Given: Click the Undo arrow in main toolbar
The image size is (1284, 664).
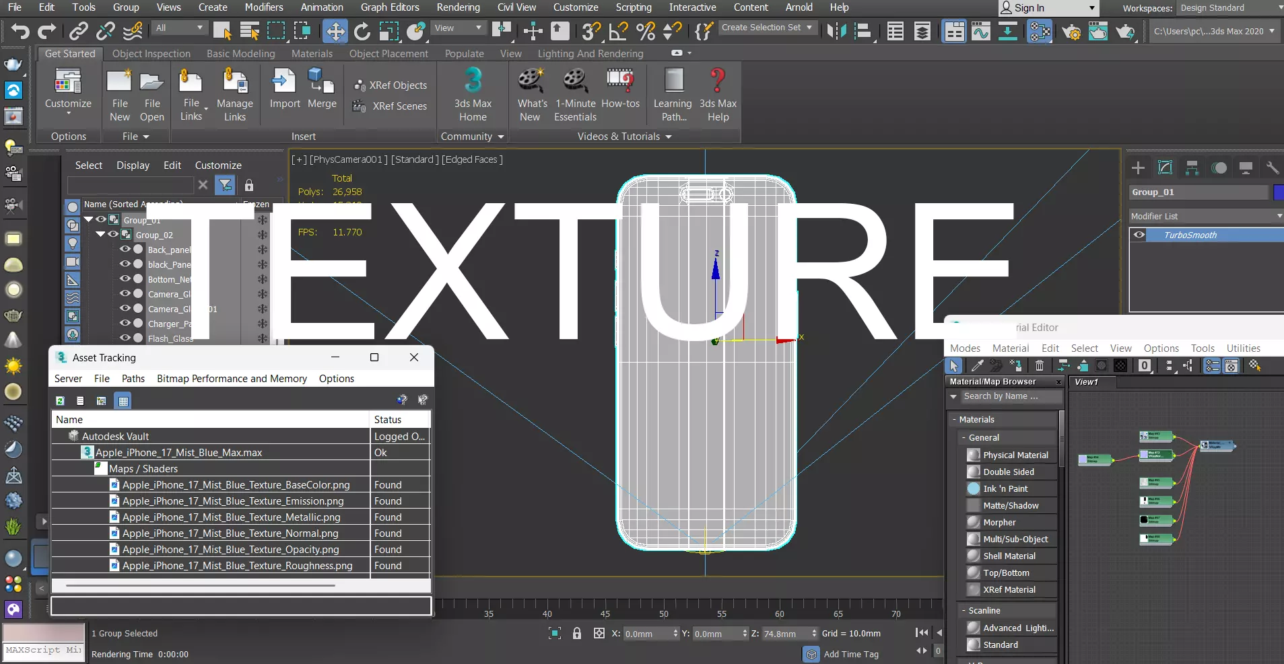Looking at the screenshot, I should 20,31.
